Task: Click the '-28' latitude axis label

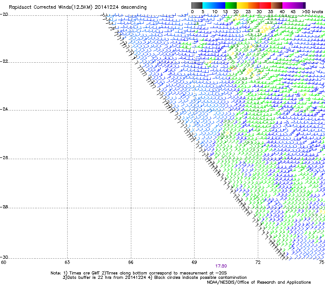Action: (x=4, y=207)
